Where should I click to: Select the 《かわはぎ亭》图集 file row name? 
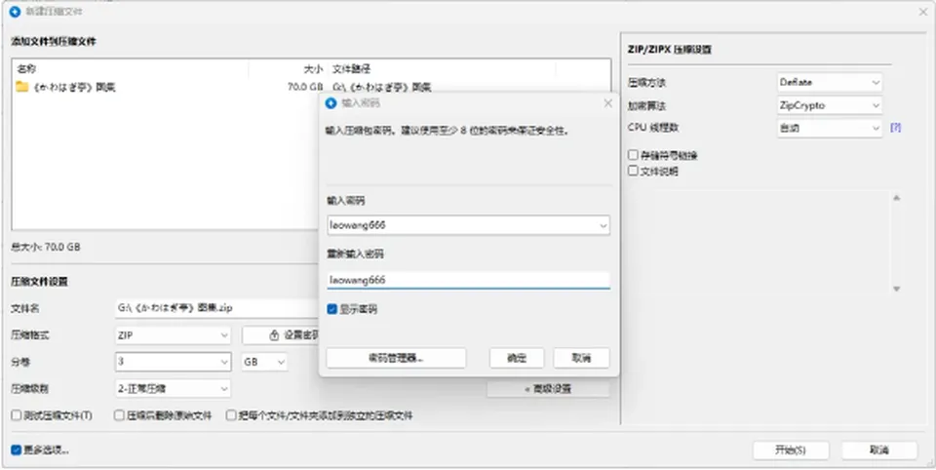(75, 87)
